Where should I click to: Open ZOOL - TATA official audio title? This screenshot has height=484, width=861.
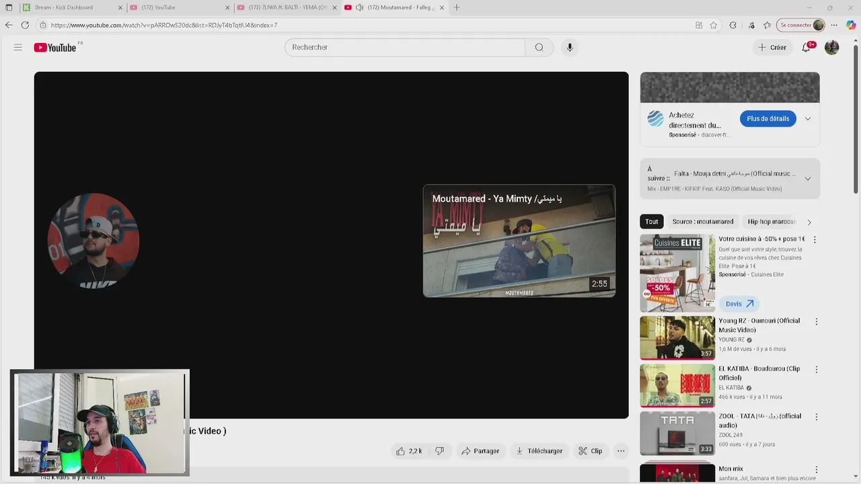[759, 421]
